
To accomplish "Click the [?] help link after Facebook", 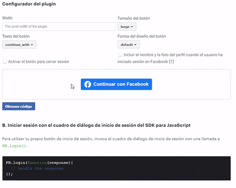I will [x=171, y=62].
